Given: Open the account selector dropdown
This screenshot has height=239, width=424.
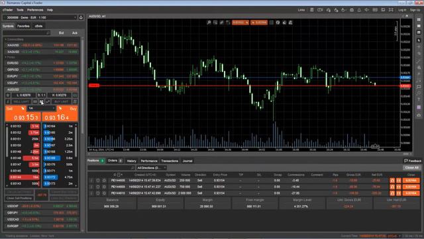Looking at the screenshot, I should [40, 18].
